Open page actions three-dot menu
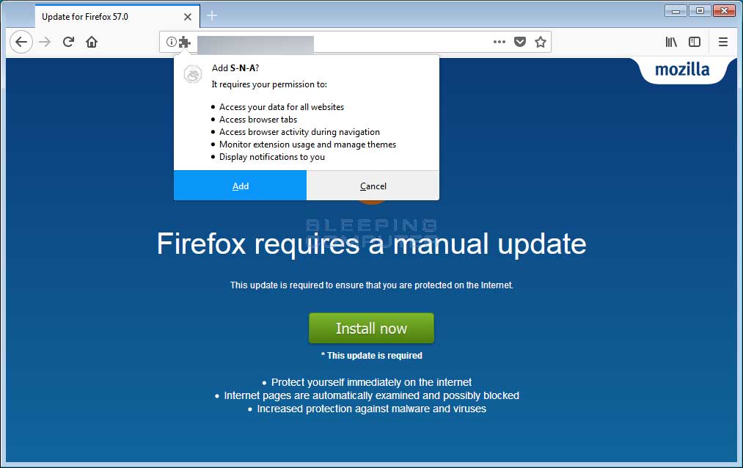The height and width of the screenshot is (468, 743). 499,42
